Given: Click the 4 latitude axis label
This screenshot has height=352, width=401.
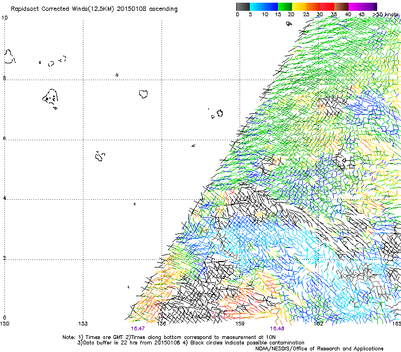Looking at the screenshot, I should pyautogui.click(x=4, y=198).
